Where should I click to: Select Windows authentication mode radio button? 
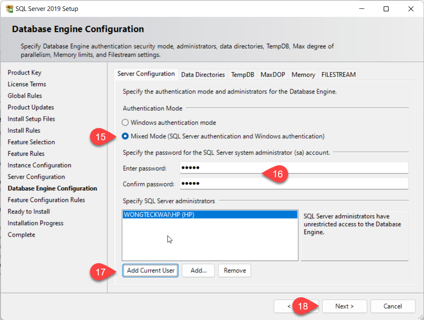point(125,123)
